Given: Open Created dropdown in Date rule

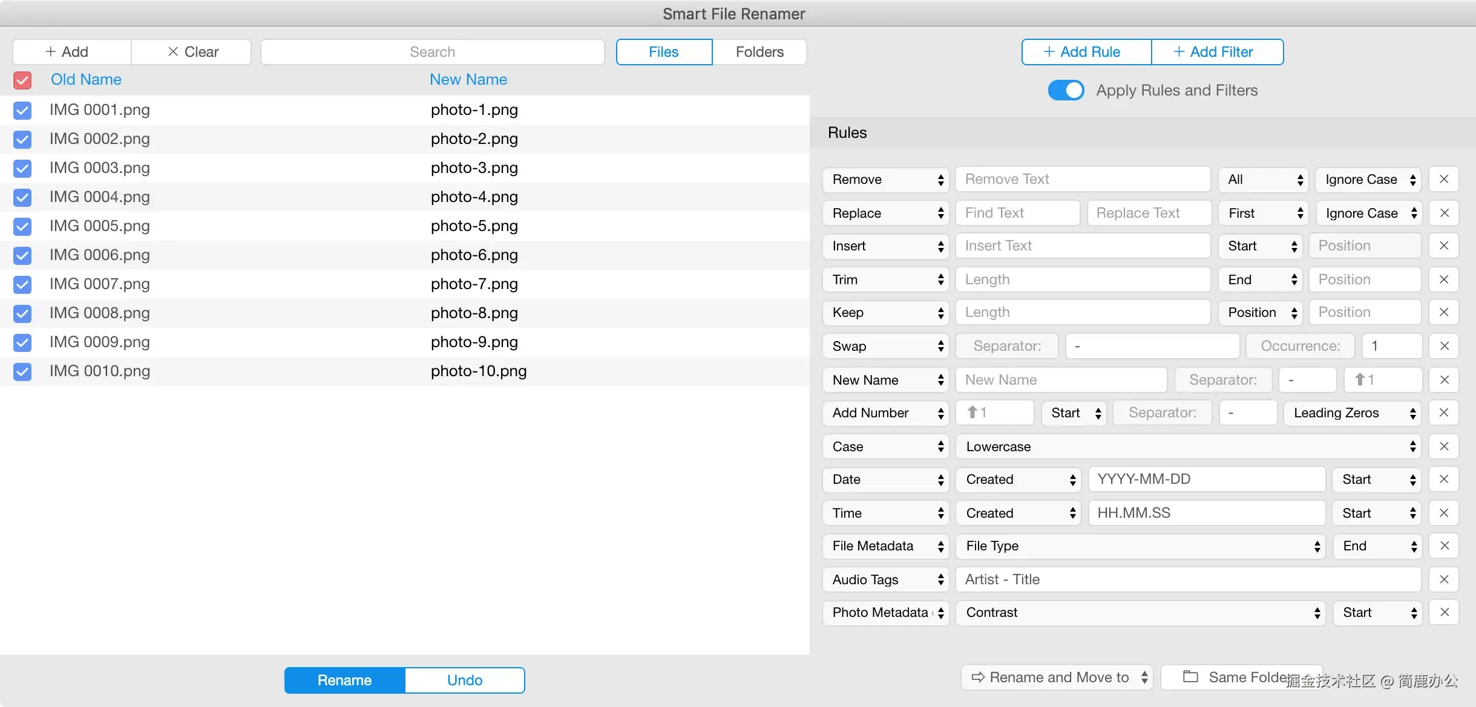Looking at the screenshot, I should point(1018,480).
